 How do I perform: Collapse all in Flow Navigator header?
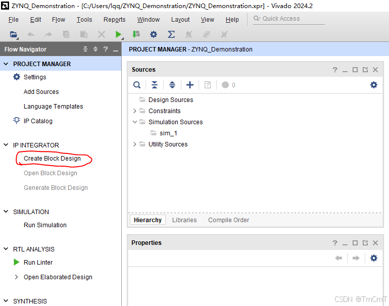pos(85,49)
